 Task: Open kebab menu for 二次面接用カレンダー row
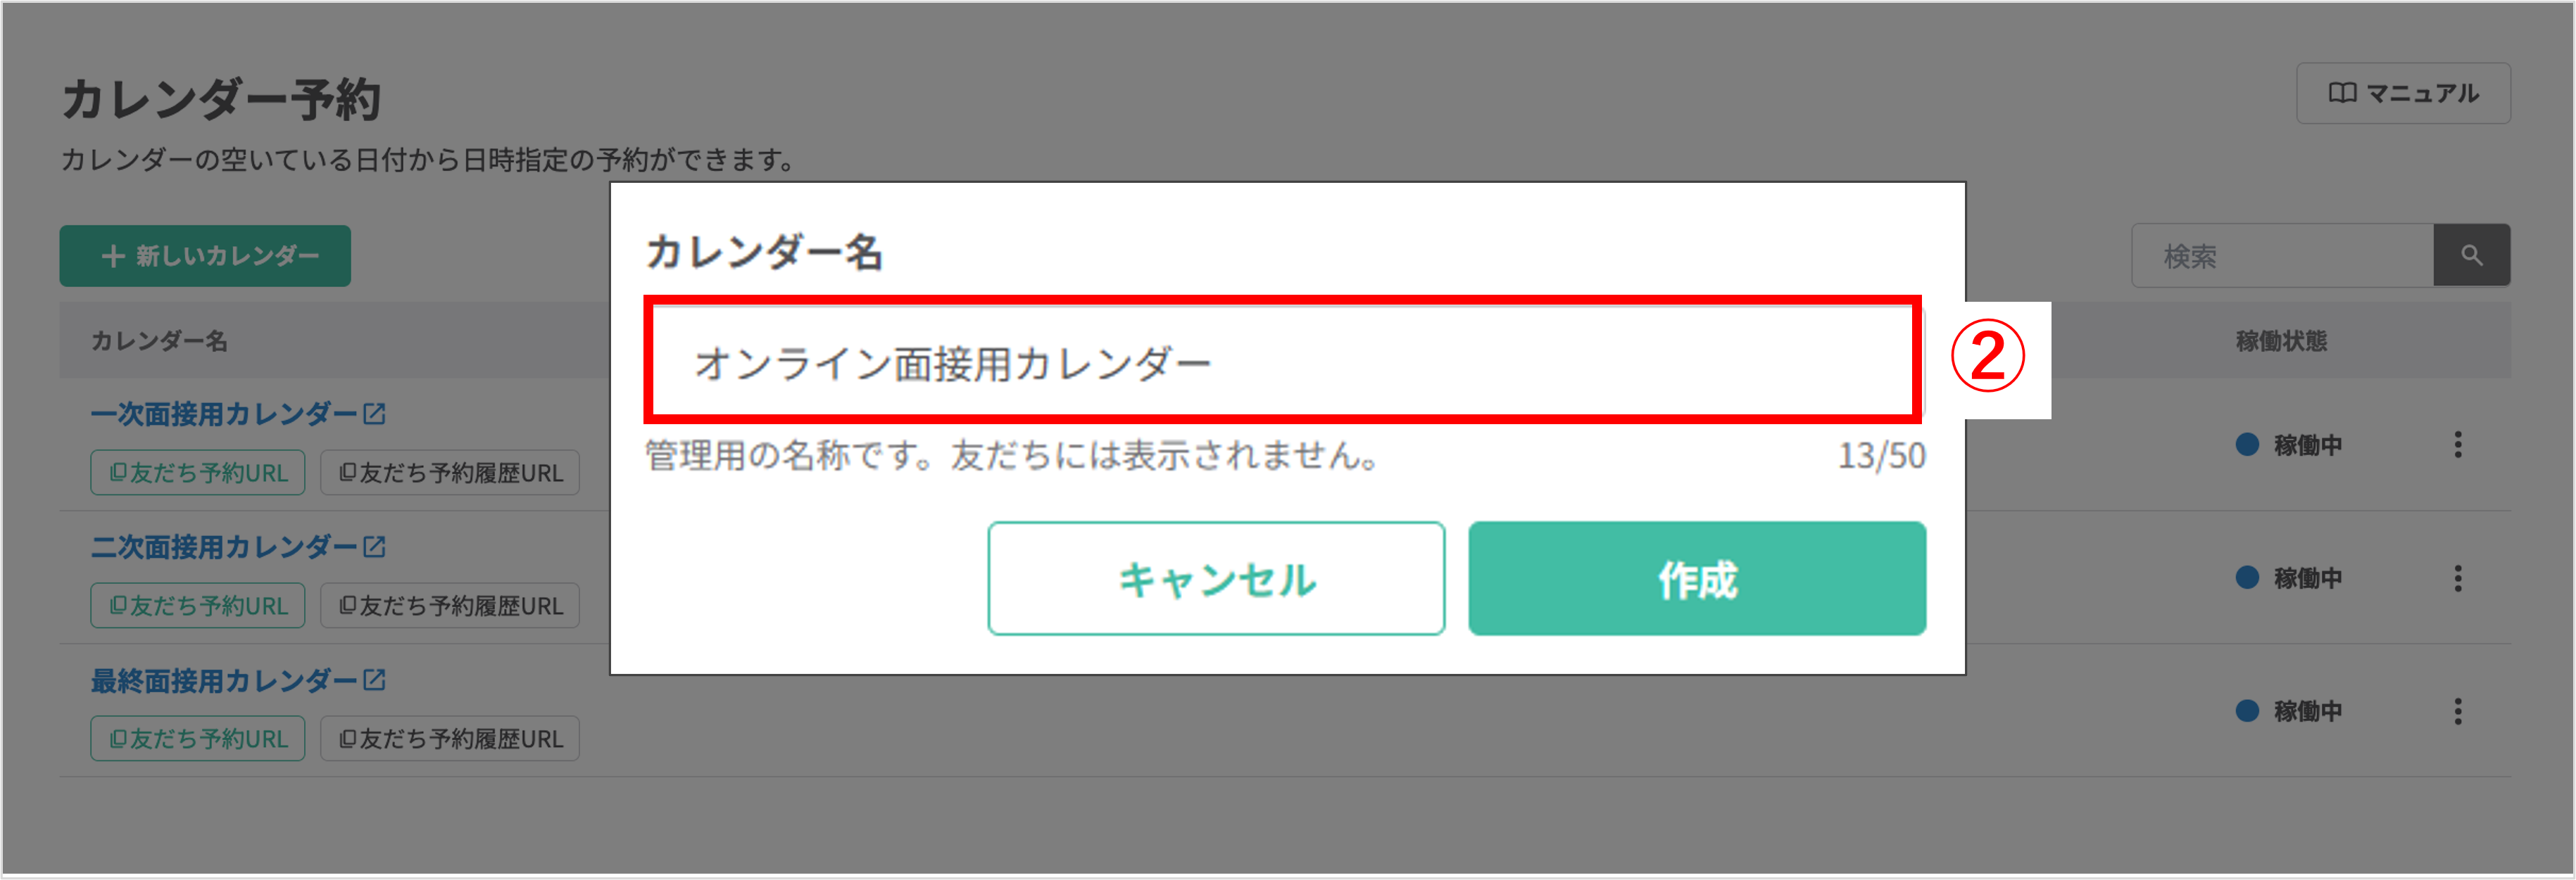[2457, 578]
